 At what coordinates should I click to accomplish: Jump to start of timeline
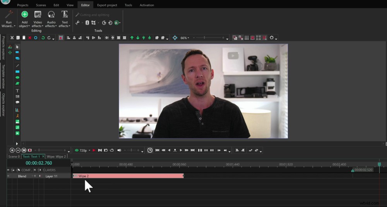(x=157, y=150)
